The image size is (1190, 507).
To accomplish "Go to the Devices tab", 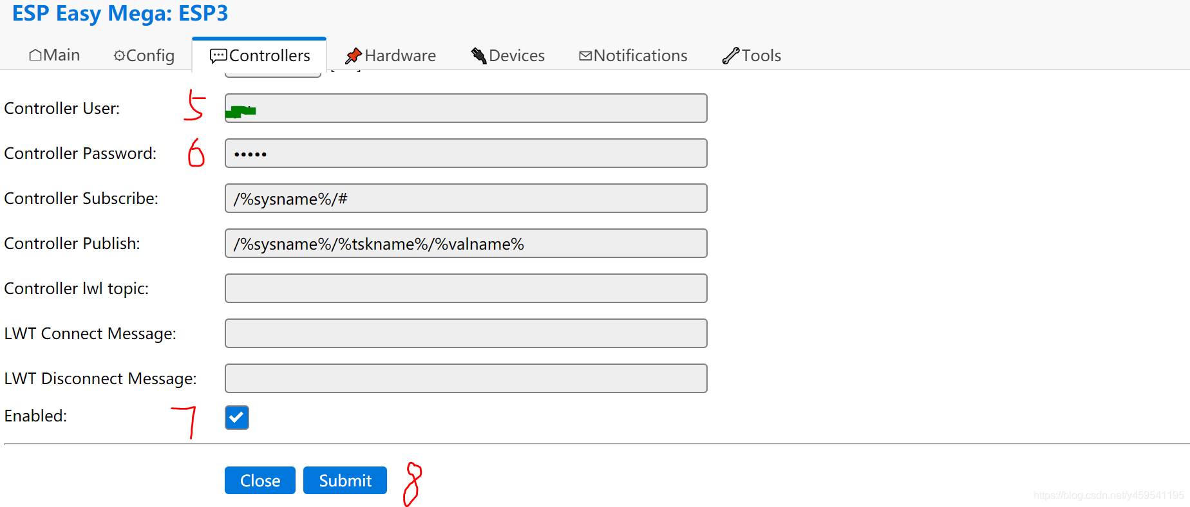I will pyautogui.click(x=508, y=55).
